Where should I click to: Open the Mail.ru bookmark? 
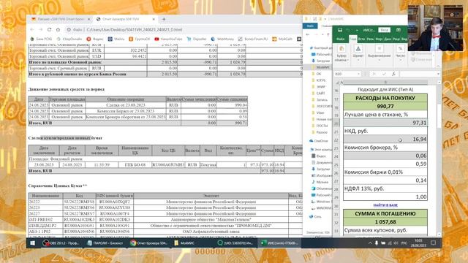116,39
